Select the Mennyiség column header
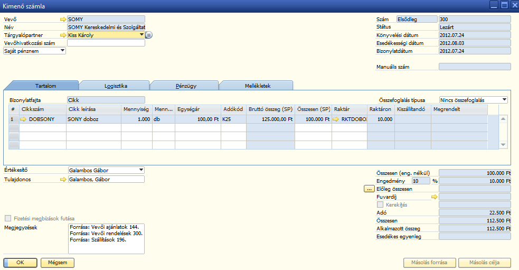This screenshot has height=270, width=519. point(137,109)
